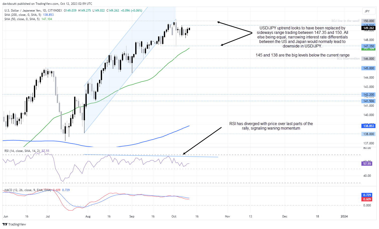Click the 'Oct' date label on time axis
The image size is (379, 229).
[174, 216]
